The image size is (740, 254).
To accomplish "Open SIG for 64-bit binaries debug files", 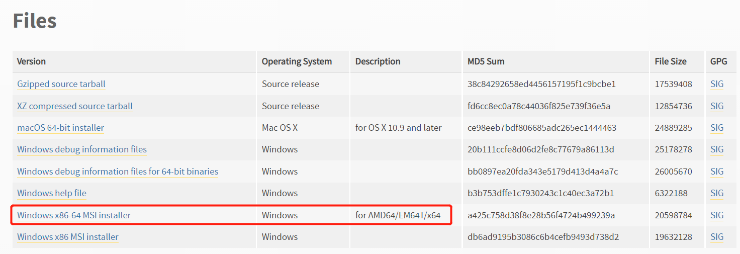I will coord(717,172).
